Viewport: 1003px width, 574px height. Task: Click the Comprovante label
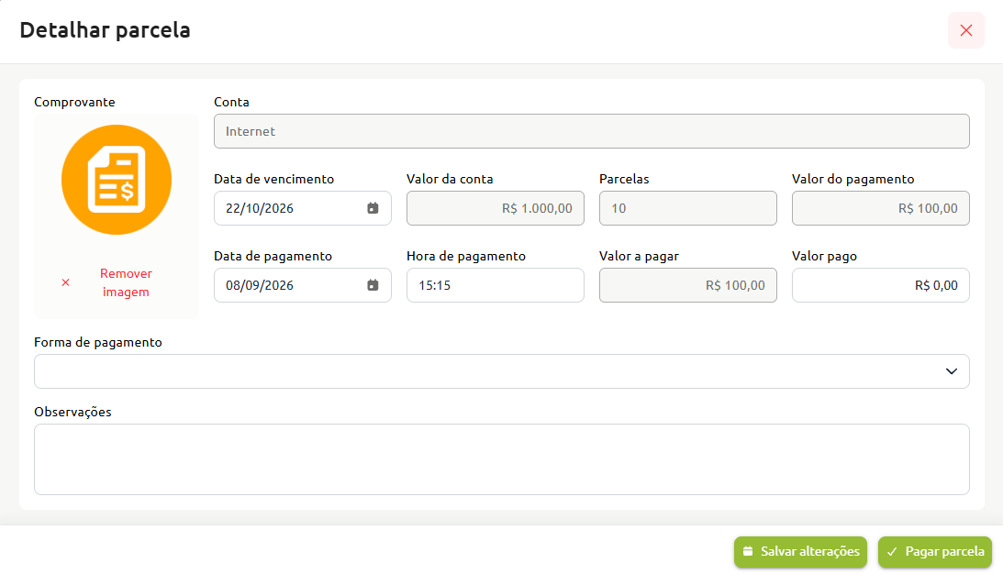coord(74,102)
